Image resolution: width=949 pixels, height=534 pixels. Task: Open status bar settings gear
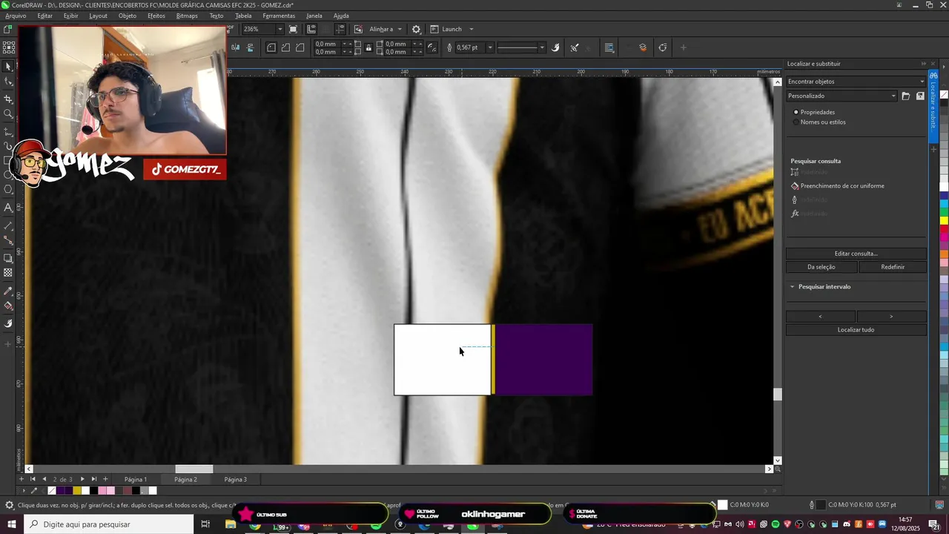pos(9,505)
